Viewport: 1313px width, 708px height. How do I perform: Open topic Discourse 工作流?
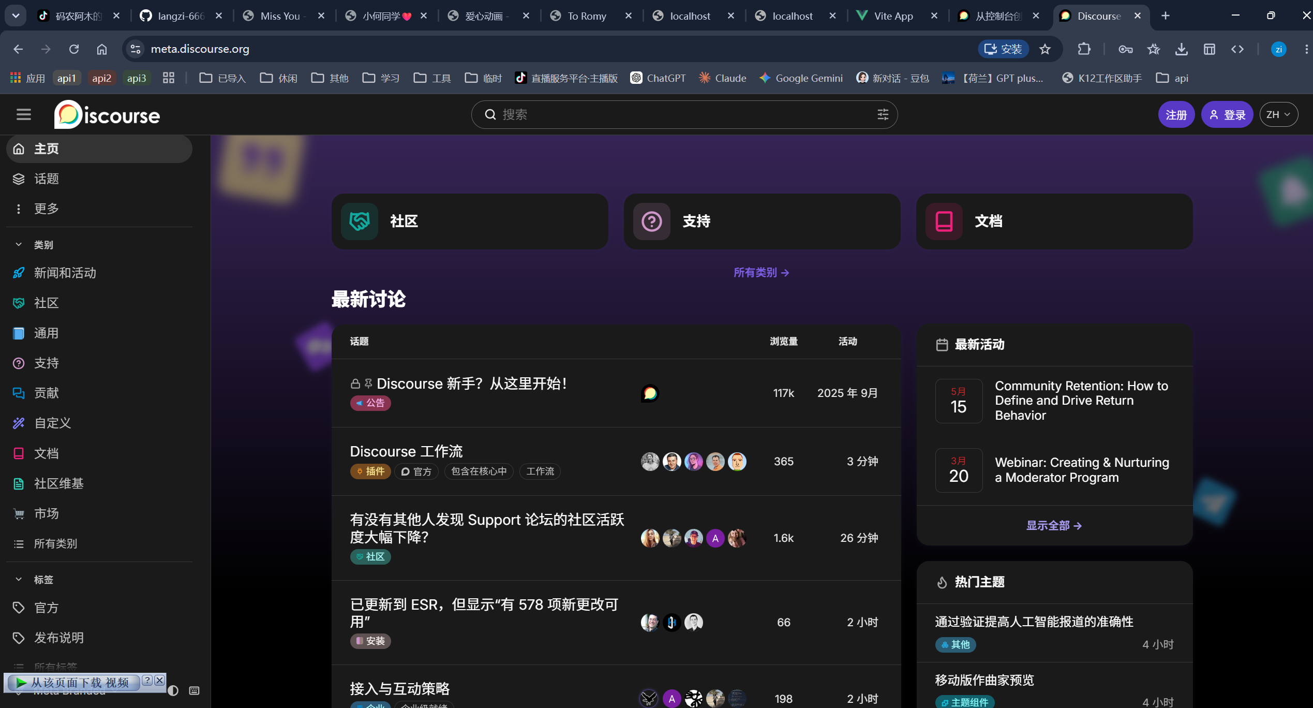[x=406, y=451]
